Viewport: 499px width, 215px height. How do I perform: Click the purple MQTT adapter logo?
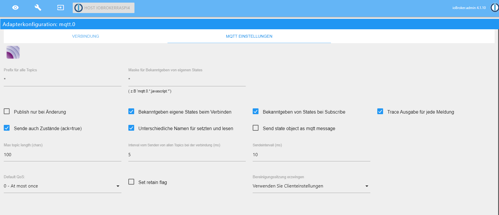[x=13, y=52]
